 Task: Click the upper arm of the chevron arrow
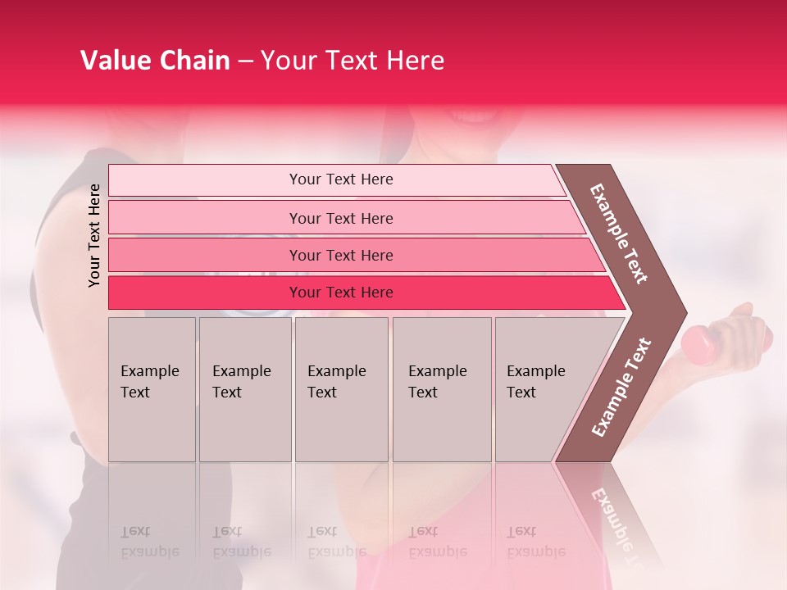[x=618, y=234]
